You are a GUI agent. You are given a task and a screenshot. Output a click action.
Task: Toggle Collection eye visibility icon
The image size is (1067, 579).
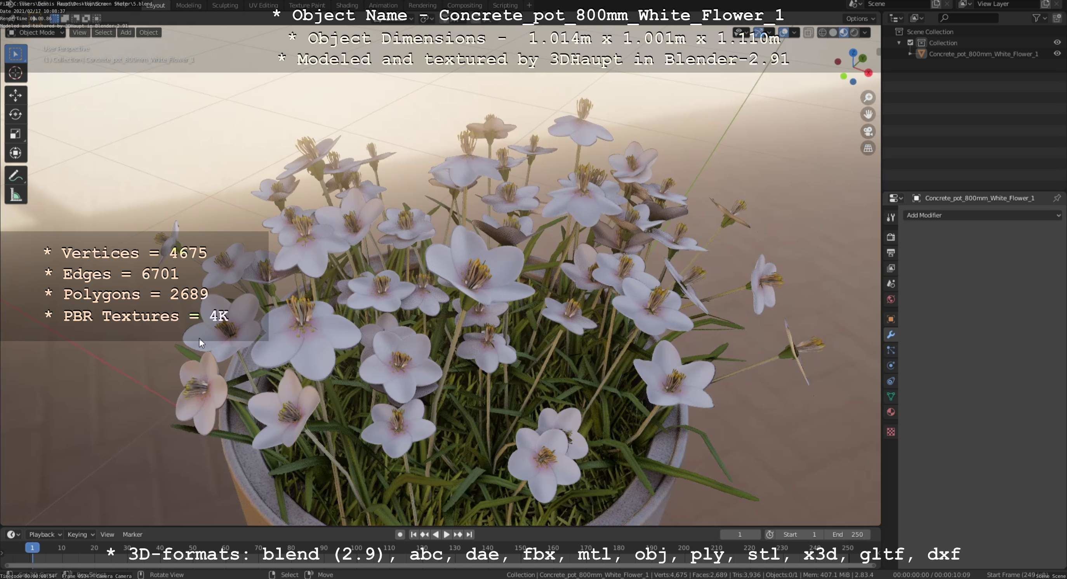pos(1057,43)
